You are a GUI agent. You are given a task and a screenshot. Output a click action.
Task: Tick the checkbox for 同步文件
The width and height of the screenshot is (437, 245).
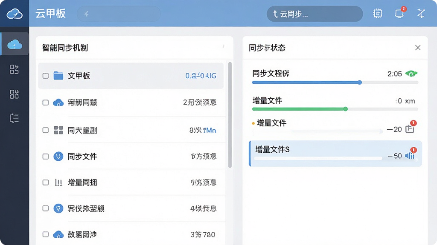pos(46,157)
